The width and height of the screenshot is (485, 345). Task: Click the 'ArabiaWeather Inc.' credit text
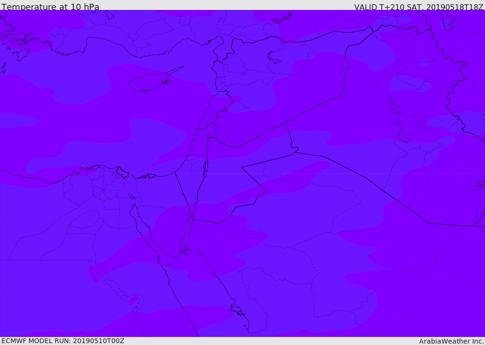(451, 341)
